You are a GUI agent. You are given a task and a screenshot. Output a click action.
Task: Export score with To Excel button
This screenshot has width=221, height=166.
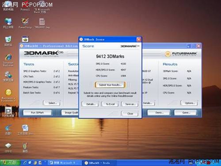pos(110,104)
